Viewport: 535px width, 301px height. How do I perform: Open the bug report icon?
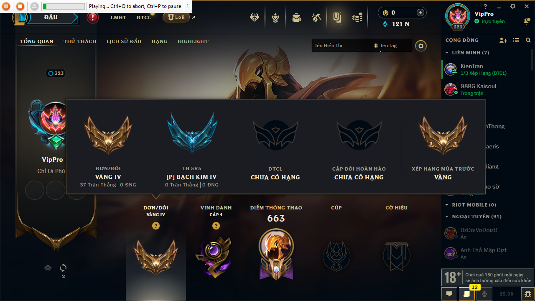(528, 294)
